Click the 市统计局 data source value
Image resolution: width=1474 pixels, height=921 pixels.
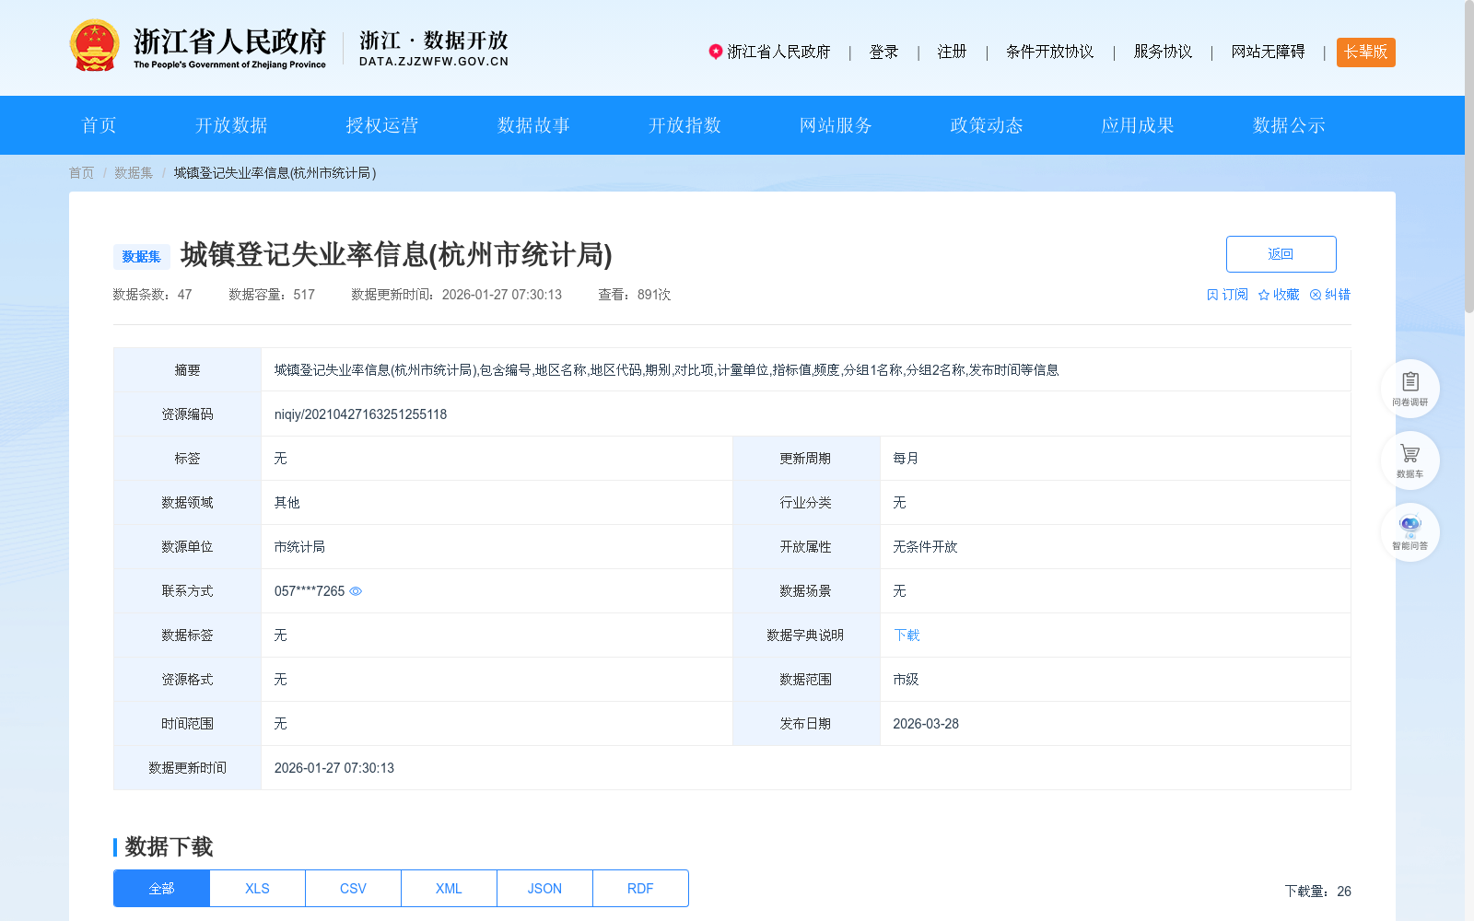click(299, 547)
